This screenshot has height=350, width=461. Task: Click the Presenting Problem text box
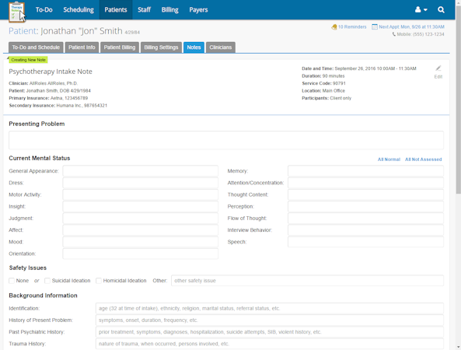click(x=226, y=140)
